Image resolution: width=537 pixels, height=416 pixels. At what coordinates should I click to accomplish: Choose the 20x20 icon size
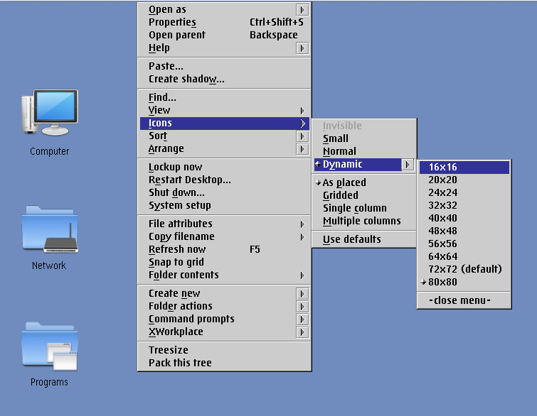pos(464,180)
